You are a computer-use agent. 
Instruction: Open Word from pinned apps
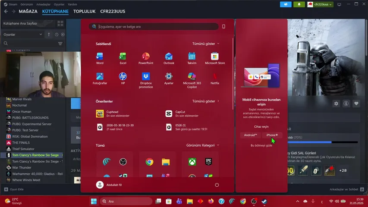click(x=100, y=58)
